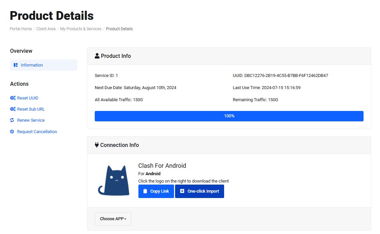Click the Clash cat logo

114,180
